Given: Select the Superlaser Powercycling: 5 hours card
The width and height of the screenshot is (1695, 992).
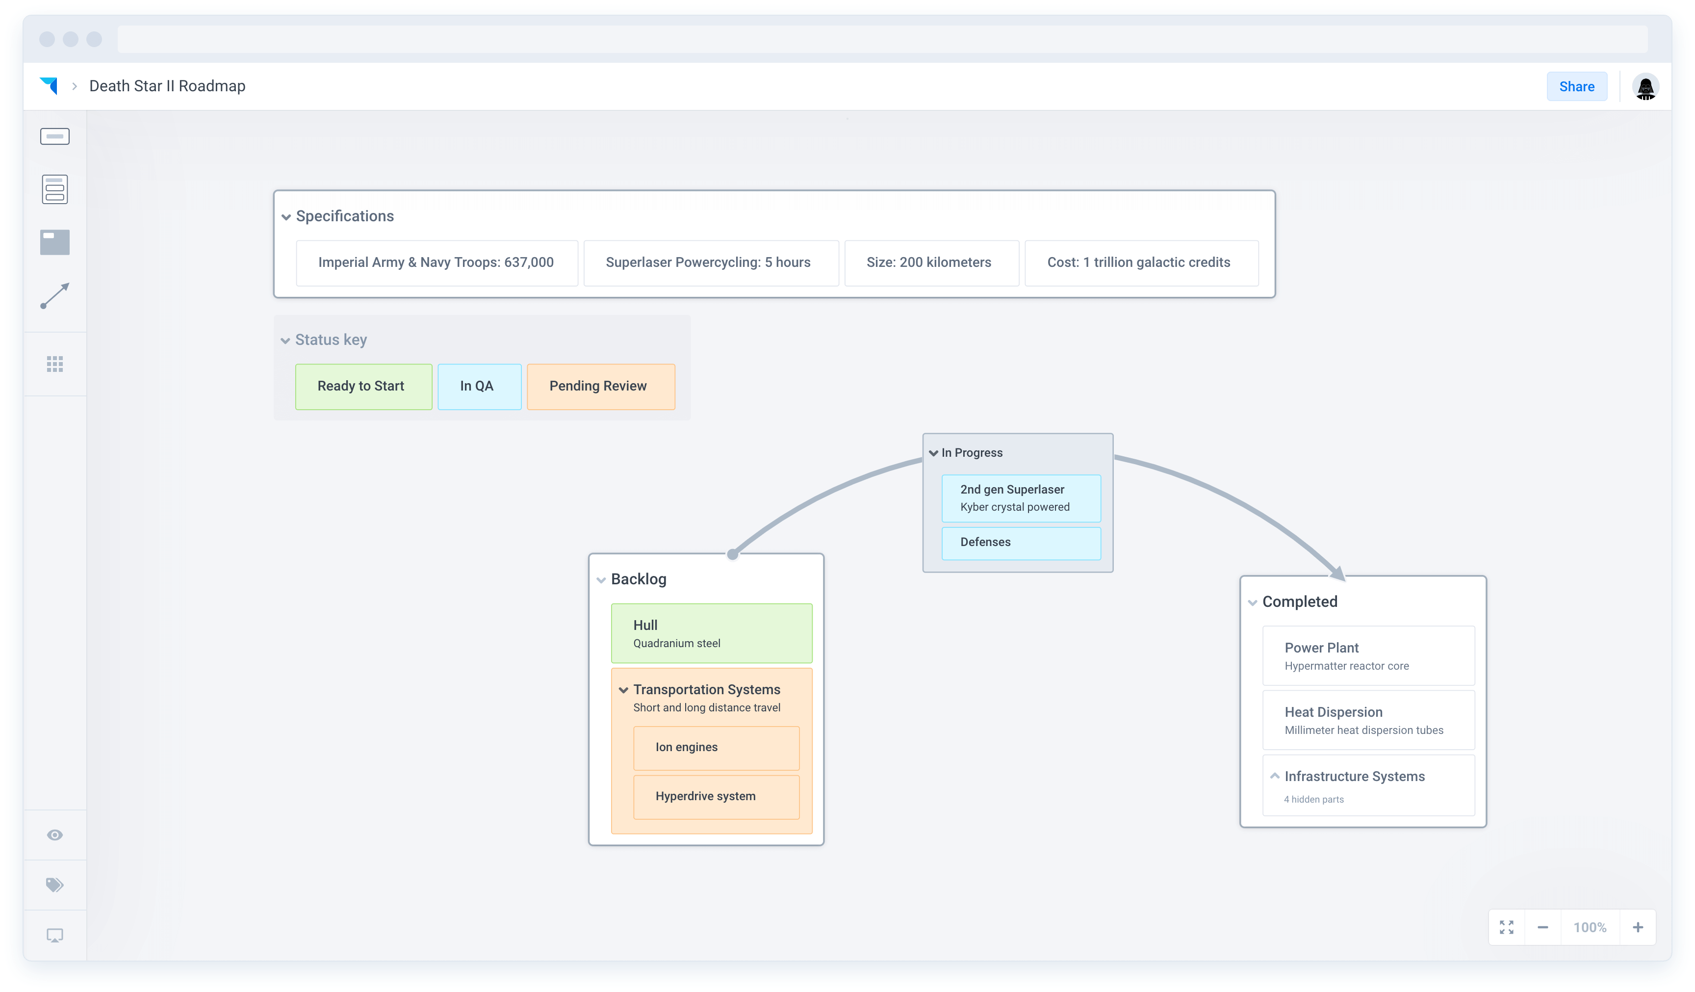Looking at the screenshot, I should 711,262.
